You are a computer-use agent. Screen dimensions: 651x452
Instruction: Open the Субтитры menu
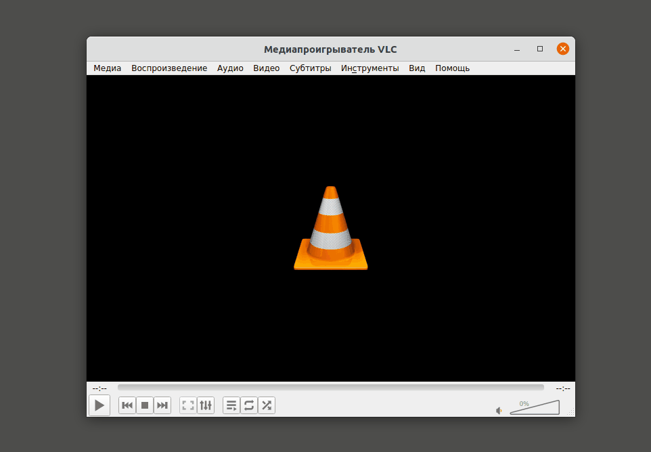[310, 68]
